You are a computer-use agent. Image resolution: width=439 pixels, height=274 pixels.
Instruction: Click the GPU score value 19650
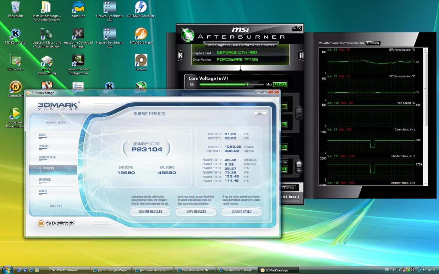pyautogui.click(x=126, y=173)
